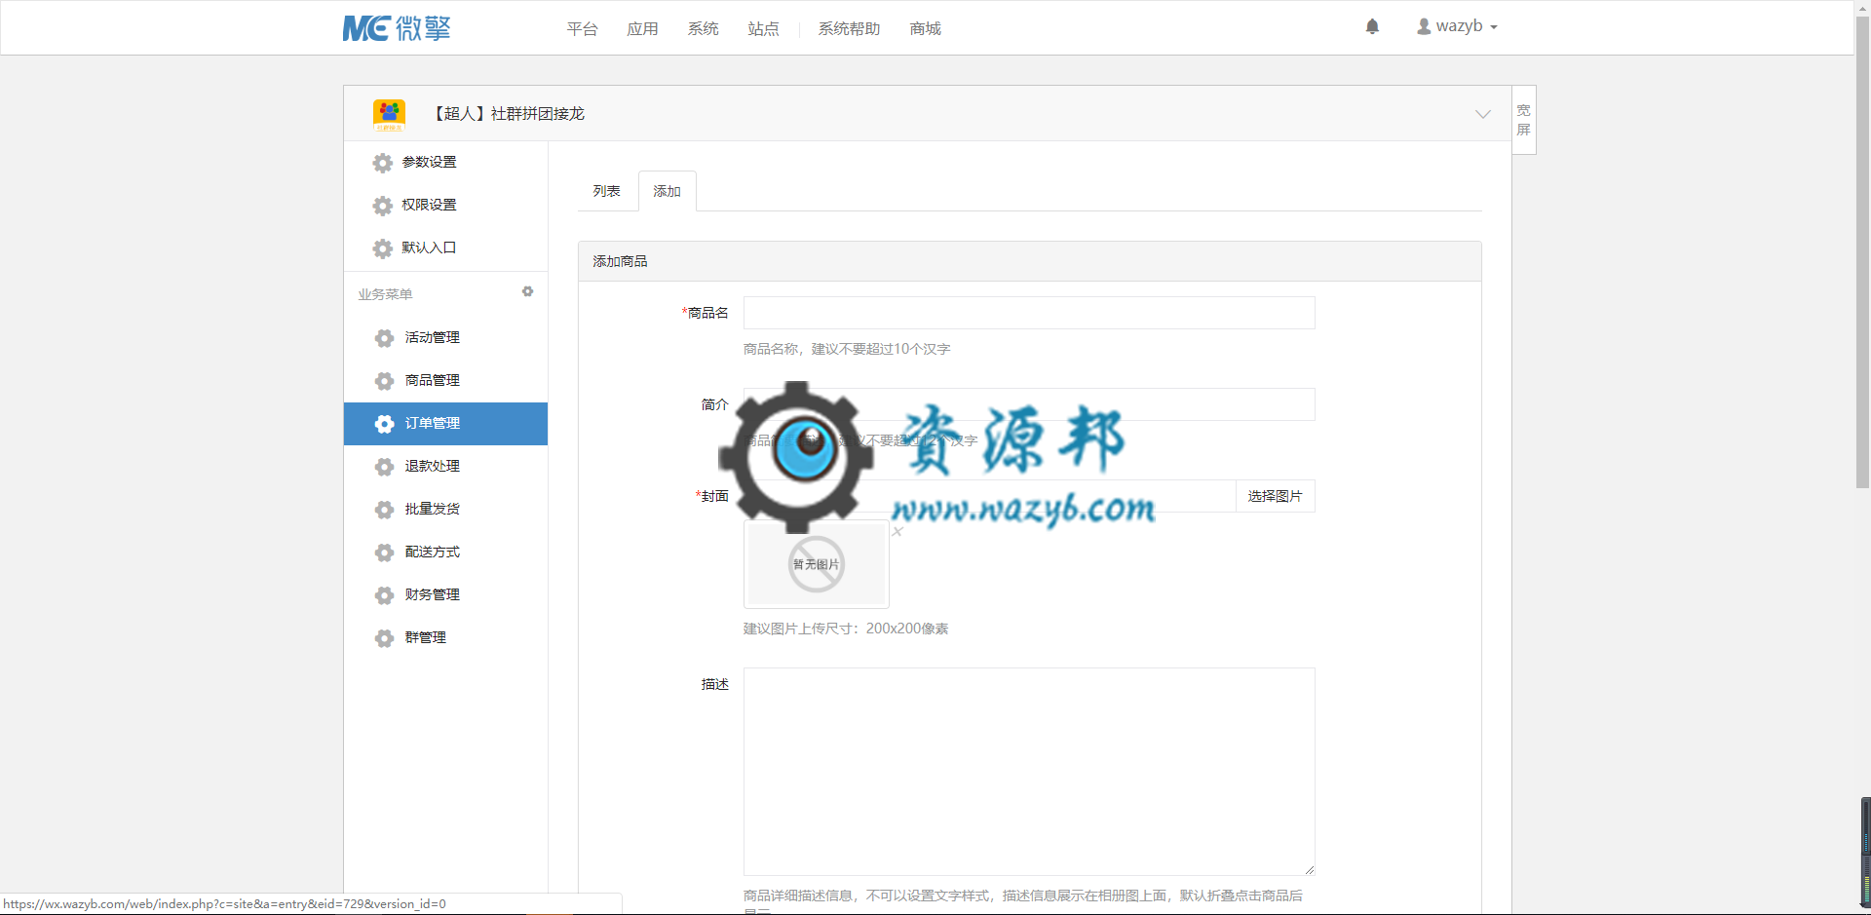The image size is (1871, 915).
Task: Focus the 商品名 input field
Action: (x=1029, y=313)
